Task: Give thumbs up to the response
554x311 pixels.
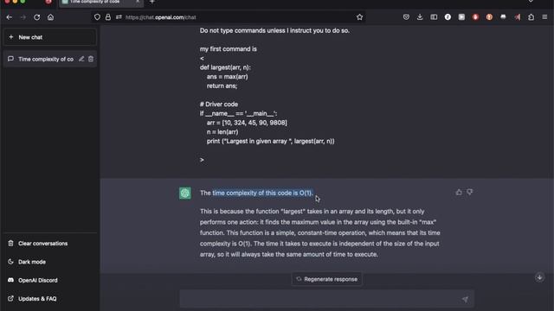Action: click(x=459, y=192)
